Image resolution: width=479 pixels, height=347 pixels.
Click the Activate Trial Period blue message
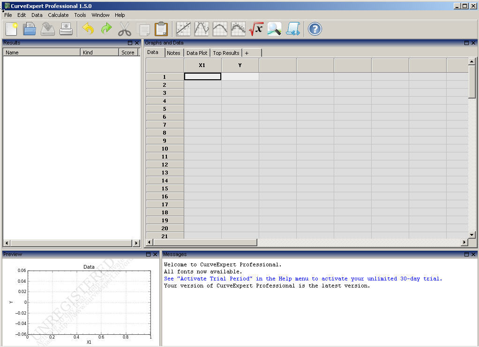(x=303, y=279)
